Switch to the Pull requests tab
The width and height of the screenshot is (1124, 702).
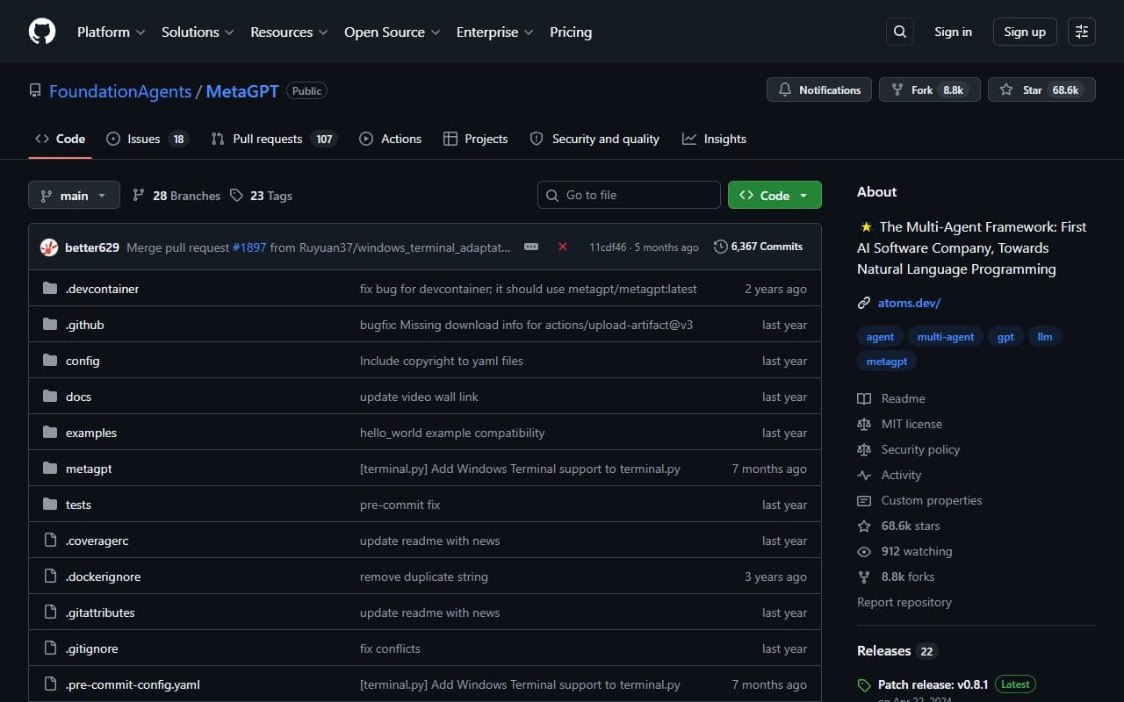(274, 139)
